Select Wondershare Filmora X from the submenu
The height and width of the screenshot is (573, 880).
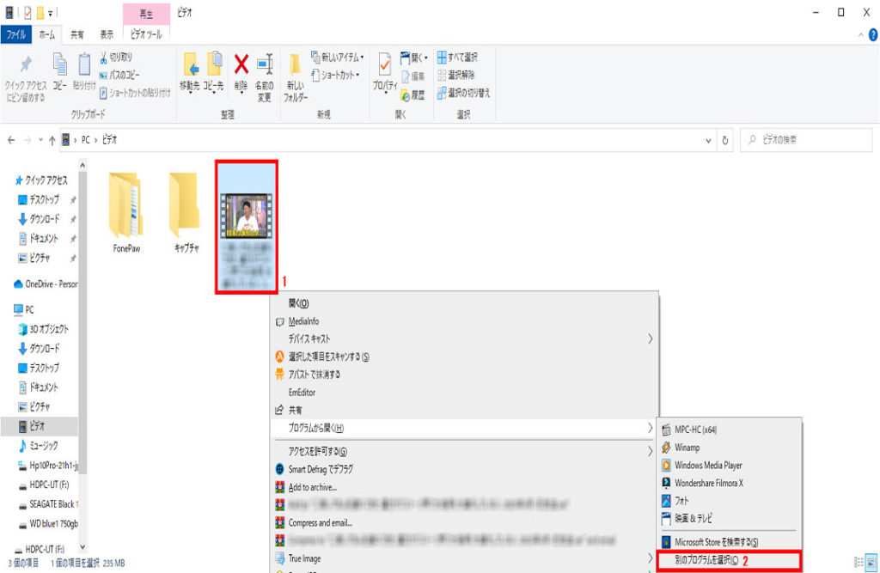click(x=708, y=483)
